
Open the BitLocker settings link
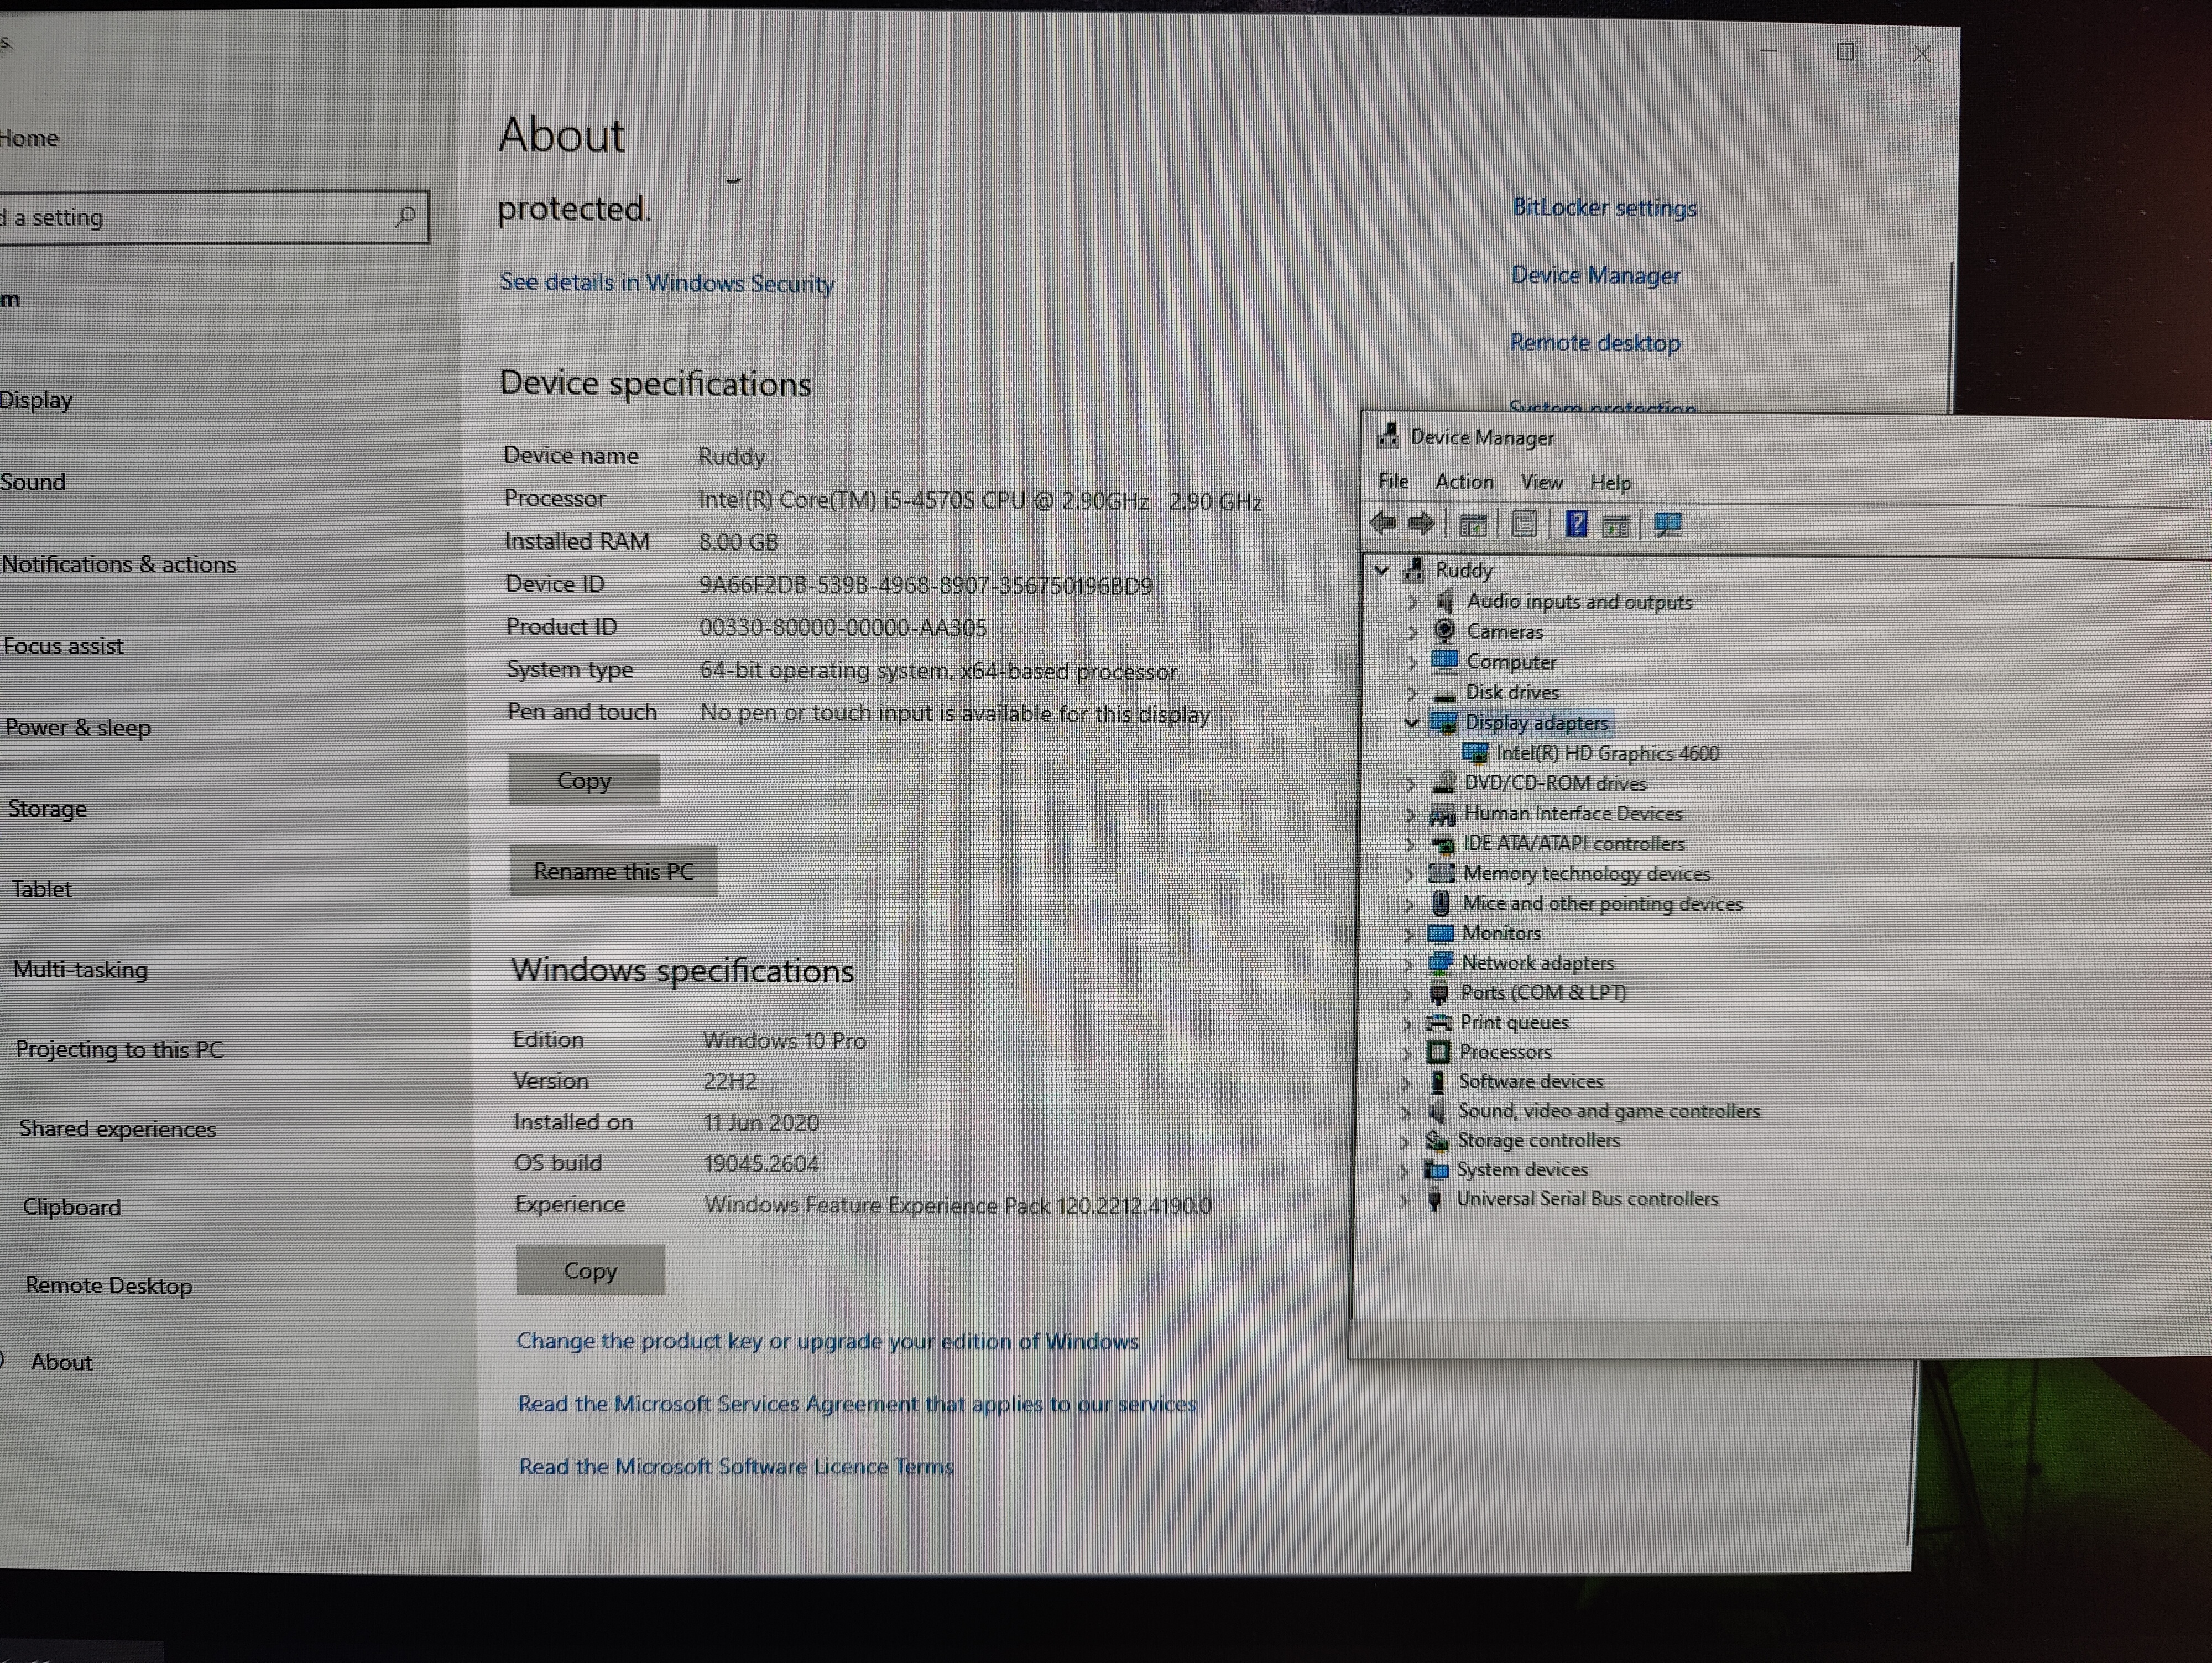click(1604, 207)
